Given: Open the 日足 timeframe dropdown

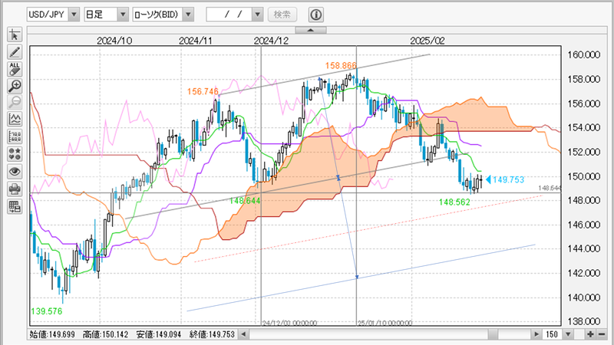Looking at the screenshot, I should click(x=123, y=15).
